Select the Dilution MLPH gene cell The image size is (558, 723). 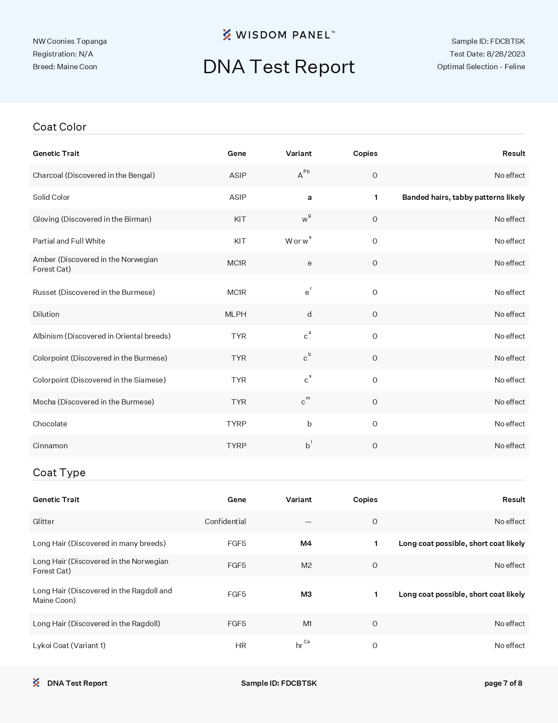(x=235, y=314)
